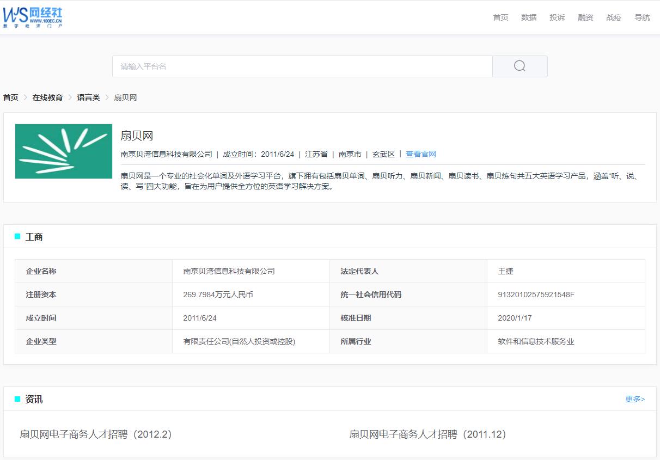This screenshot has height=460, width=660.
Task: Click 首页 in the breadcrumb trail
Action: coord(10,97)
